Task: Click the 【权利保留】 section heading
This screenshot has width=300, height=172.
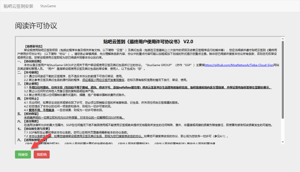Action: 32,114
